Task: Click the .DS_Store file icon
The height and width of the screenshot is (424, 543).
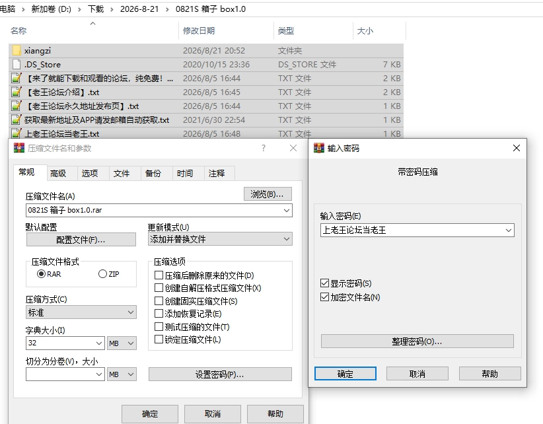Action: 17,64
